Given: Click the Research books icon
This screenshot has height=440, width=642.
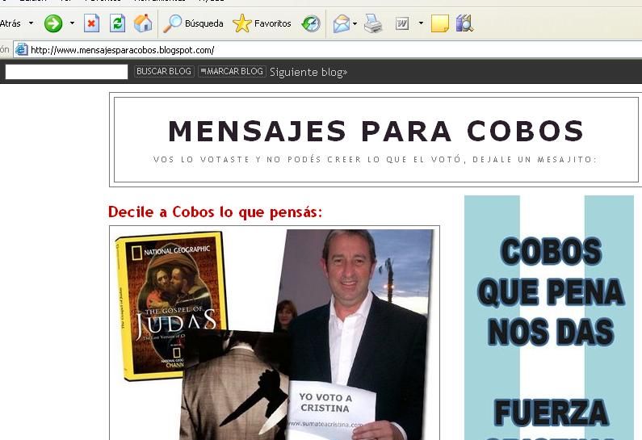Looking at the screenshot, I should (464, 23).
